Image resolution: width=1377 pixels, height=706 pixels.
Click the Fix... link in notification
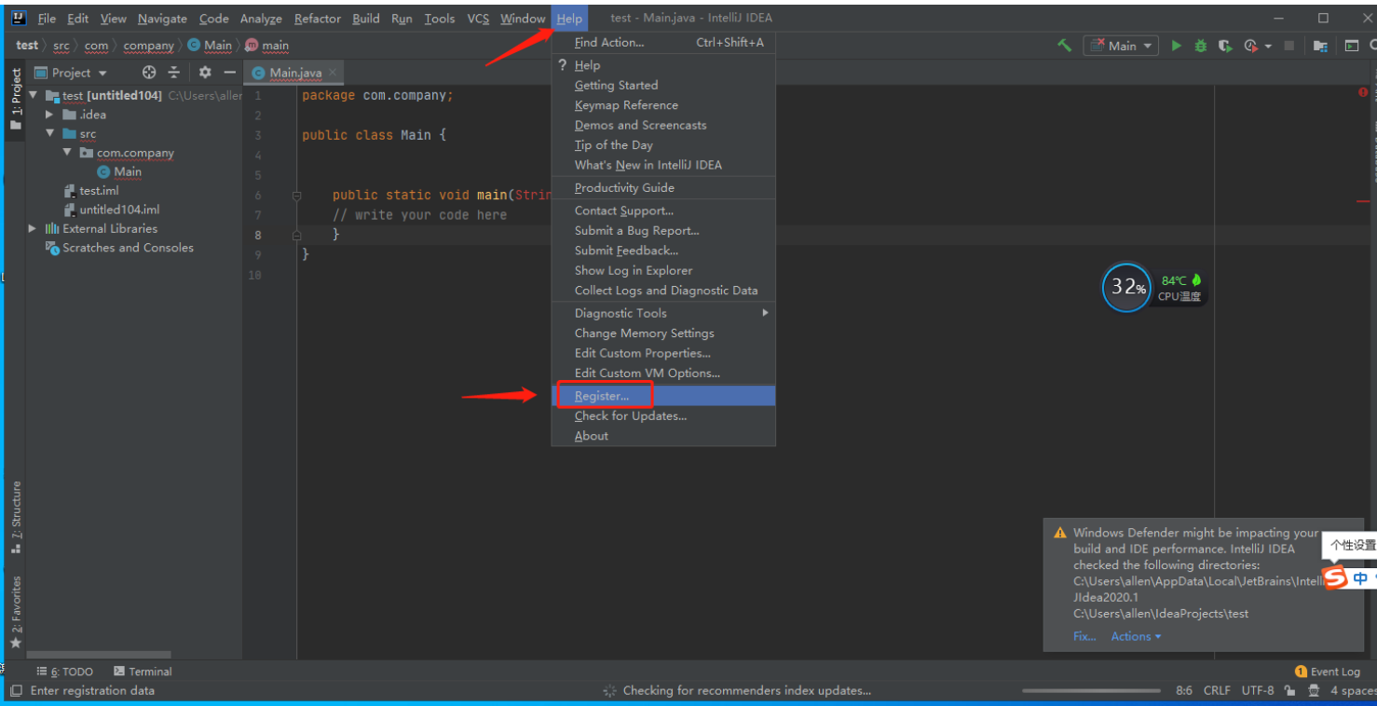1084,637
